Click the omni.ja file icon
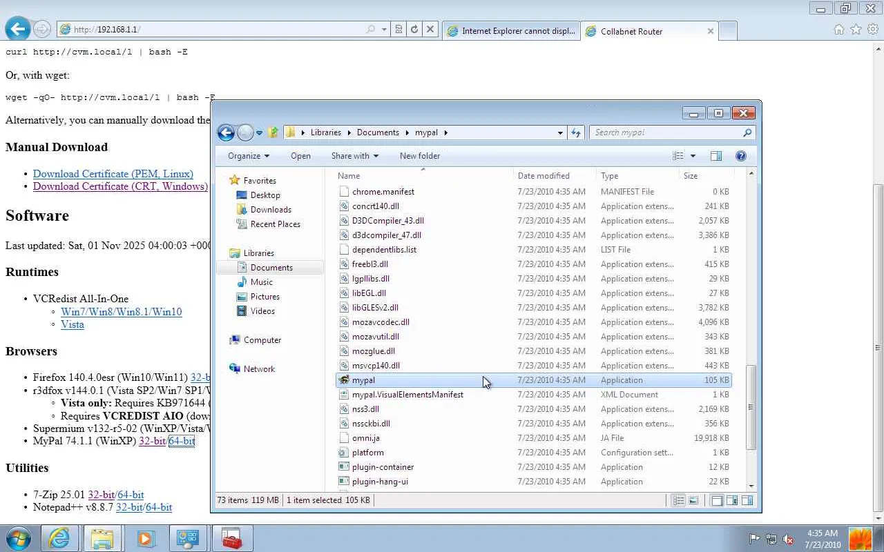 click(344, 438)
